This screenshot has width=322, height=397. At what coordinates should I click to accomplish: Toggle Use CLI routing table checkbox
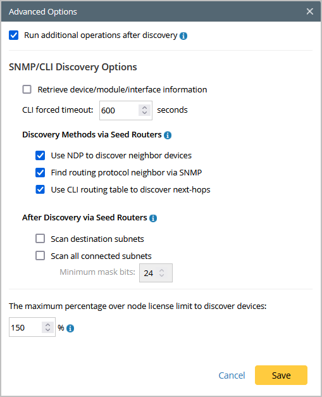40,189
